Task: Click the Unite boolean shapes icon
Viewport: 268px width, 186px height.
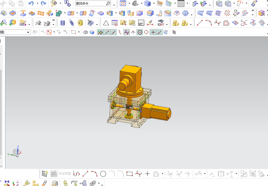Action: click(59, 13)
